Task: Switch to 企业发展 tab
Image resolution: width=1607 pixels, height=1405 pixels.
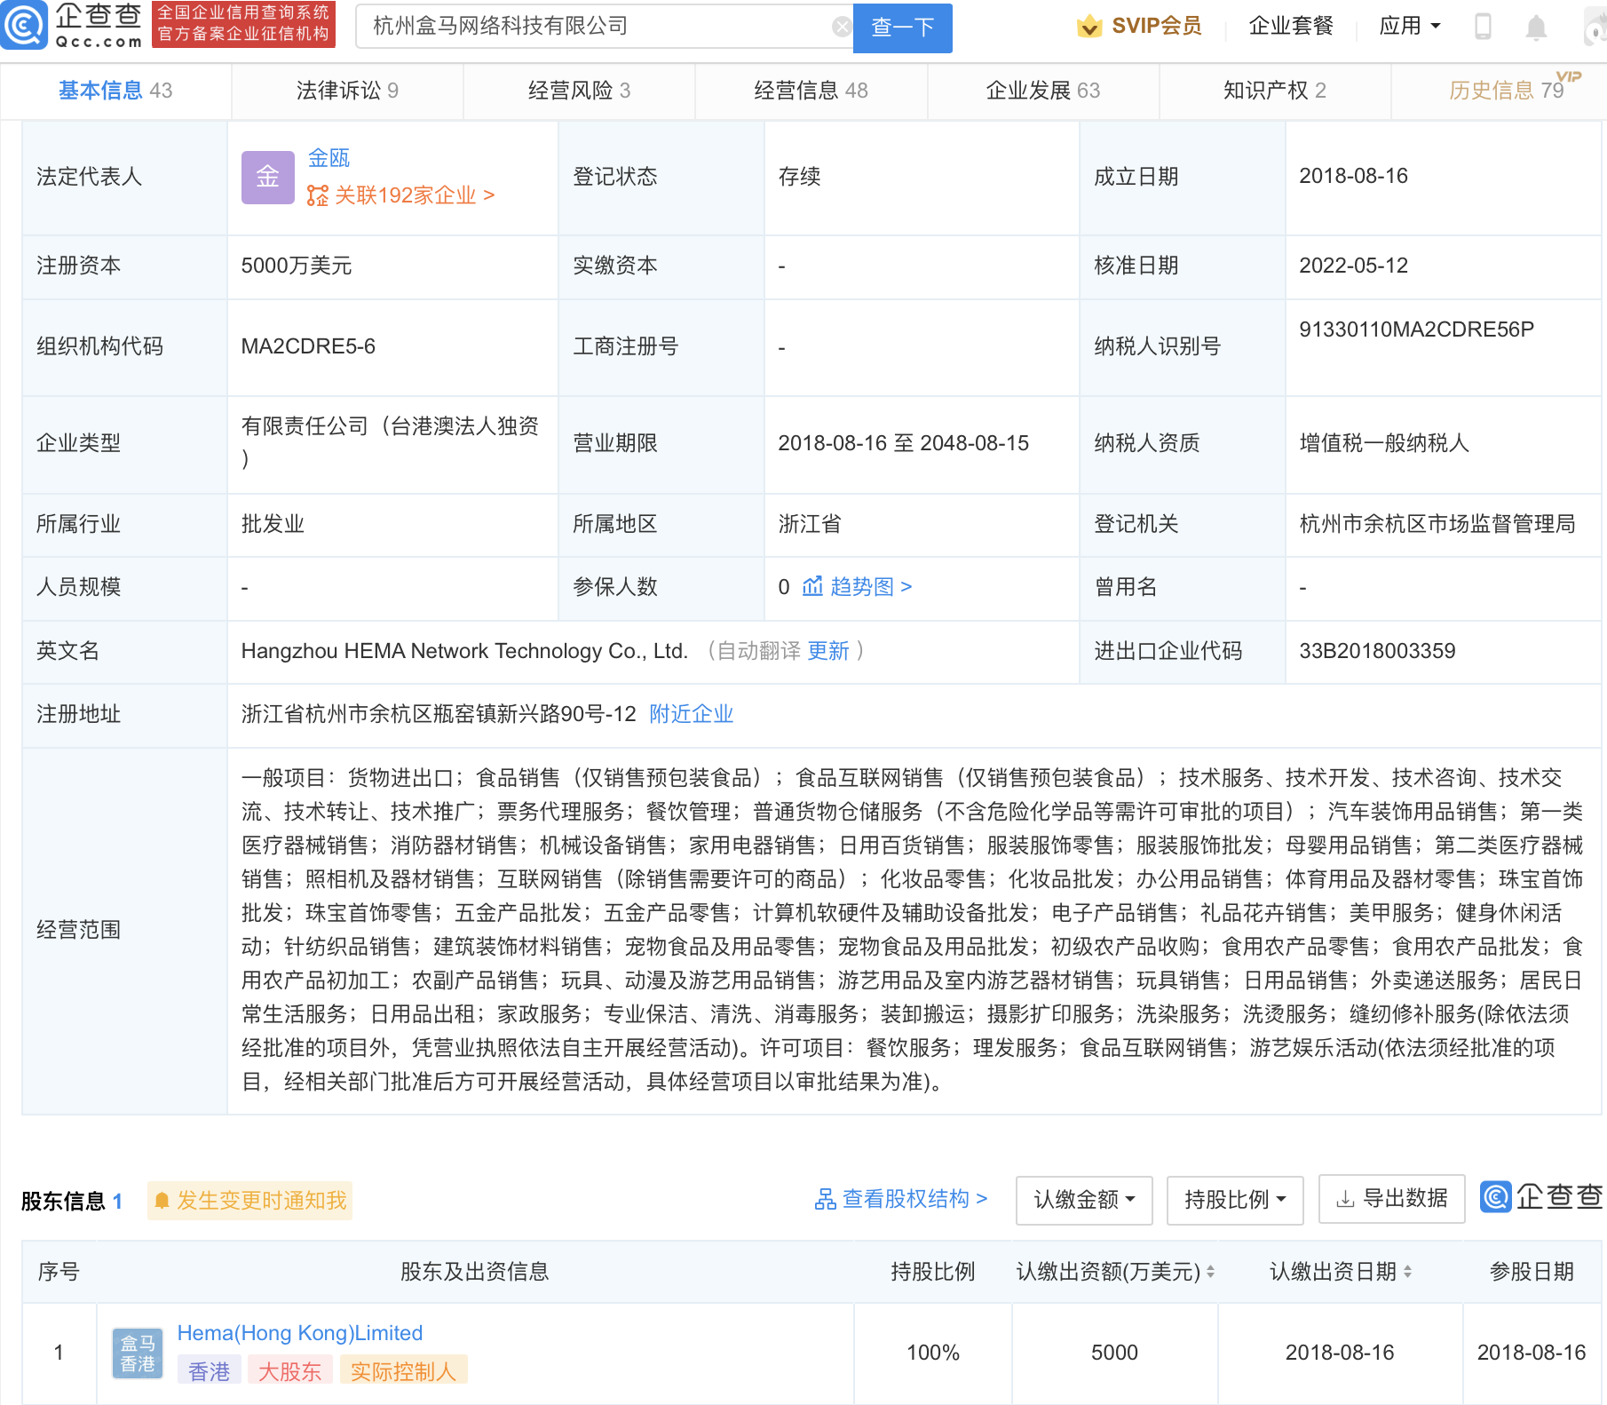Action: [x=1043, y=91]
